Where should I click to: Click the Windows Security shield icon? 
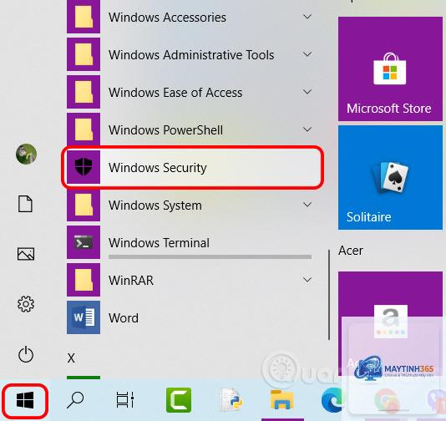[x=84, y=167]
